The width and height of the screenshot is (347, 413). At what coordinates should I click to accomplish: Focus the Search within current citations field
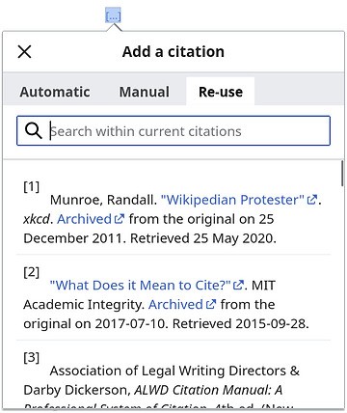pos(173,131)
